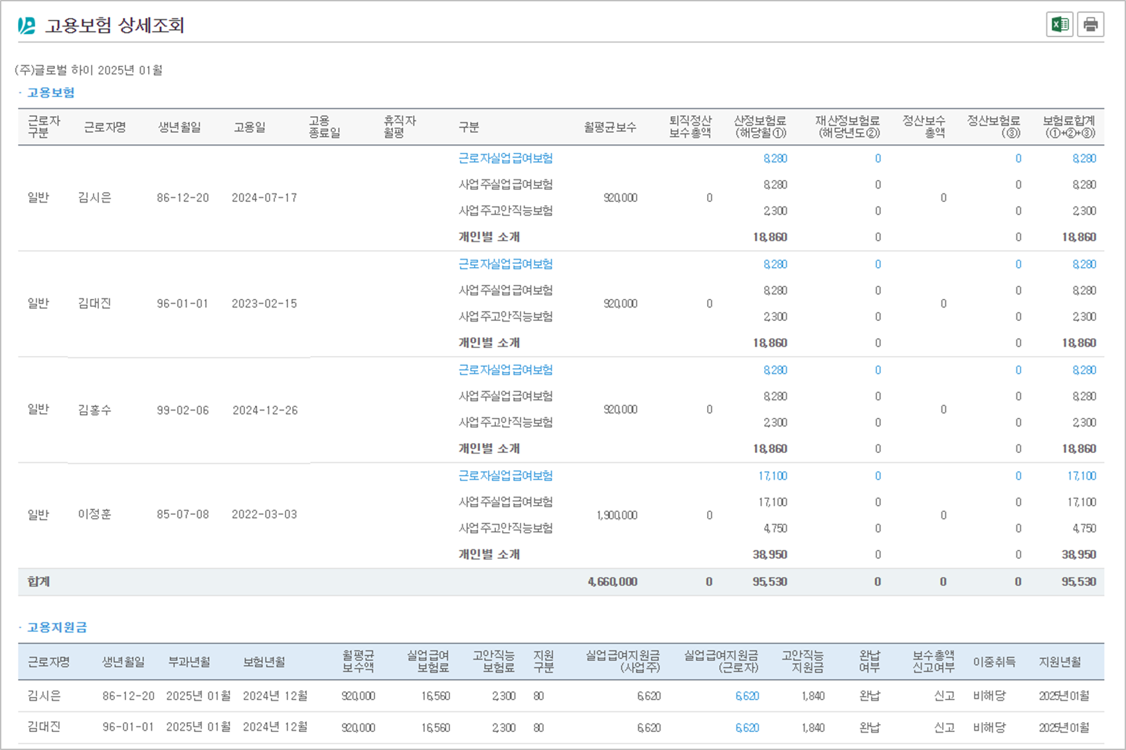Open 김홍수's 근로자실업급여보험 link
Image resolution: width=1126 pixels, height=750 pixels.
pyautogui.click(x=505, y=369)
